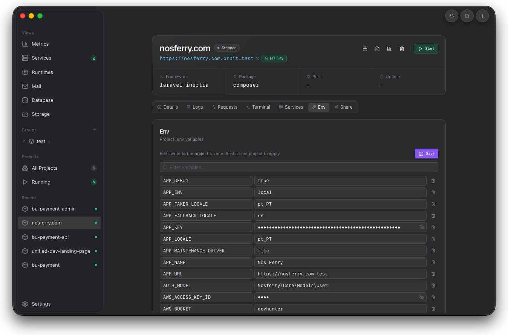Viewport: 508px width, 335px height.
Task: Open recent project bu-payment-api
Action: point(59,237)
